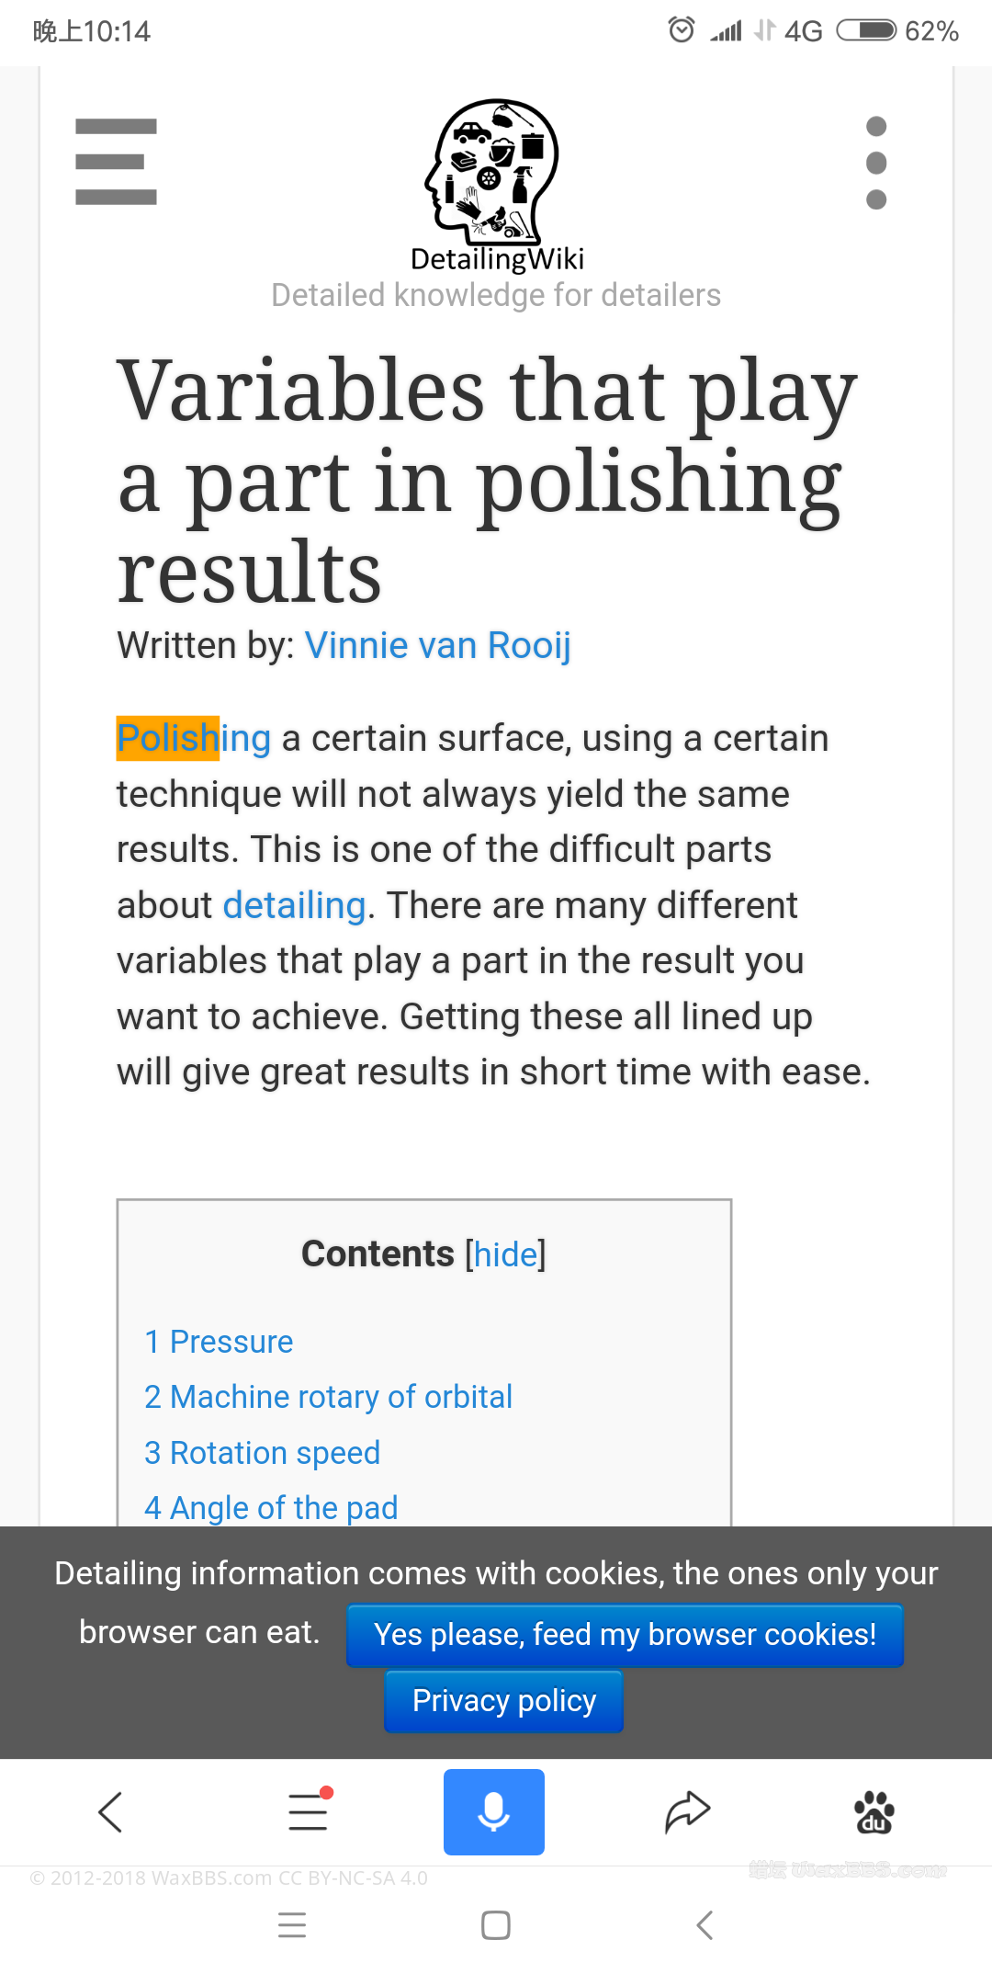This screenshot has height=1985, width=992.
Task: Go back using browser back arrow
Action: point(110,1812)
